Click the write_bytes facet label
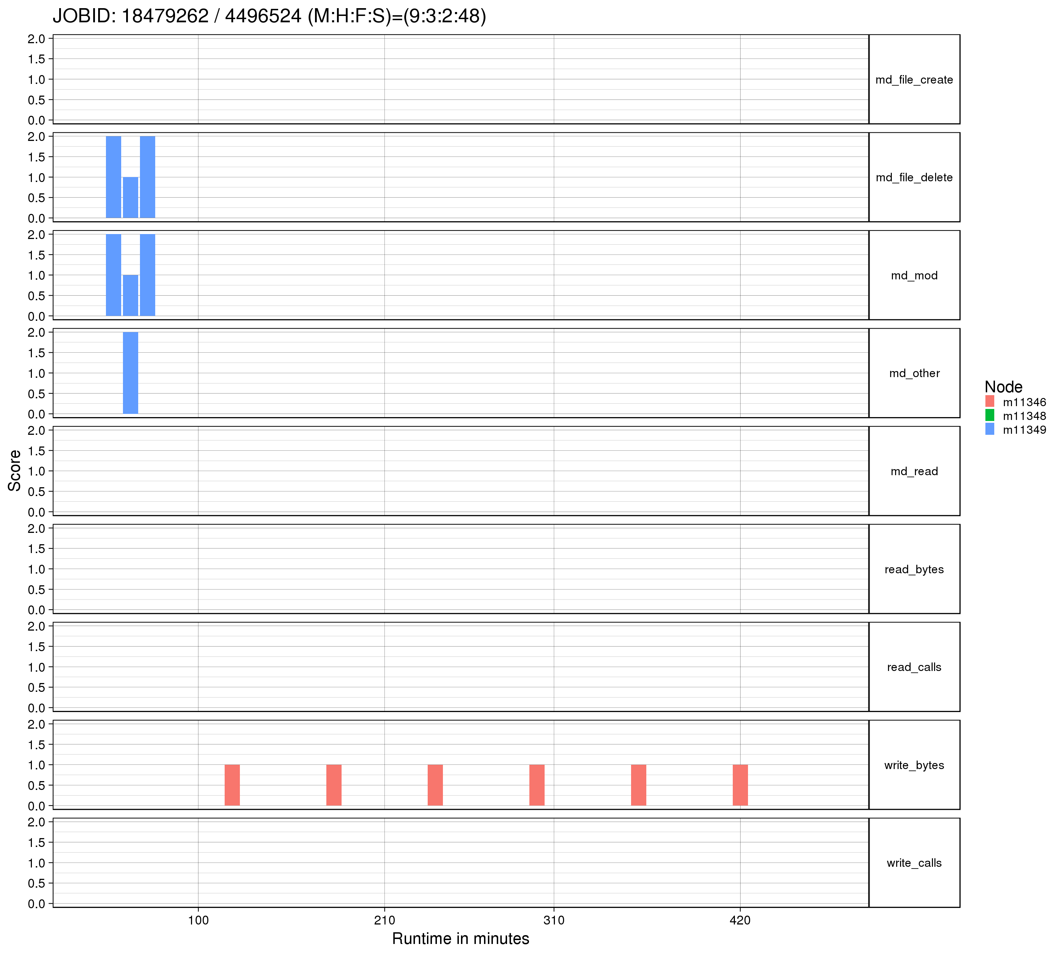Screen dimensions: 1063x956 (x=914, y=765)
